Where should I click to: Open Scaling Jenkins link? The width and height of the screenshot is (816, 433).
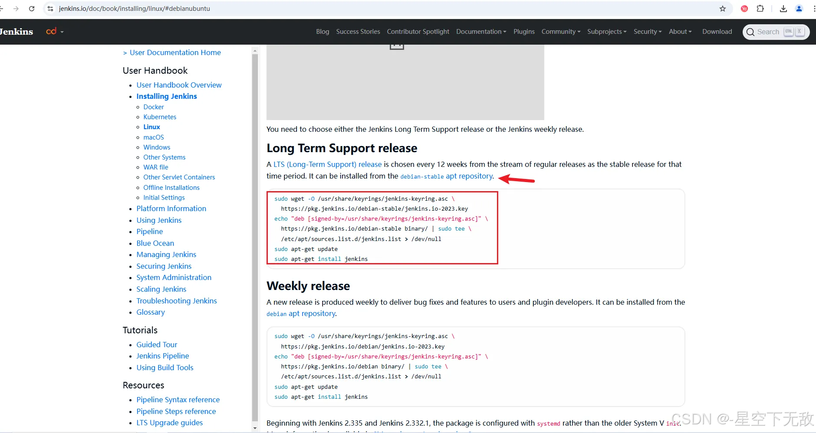tap(161, 289)
